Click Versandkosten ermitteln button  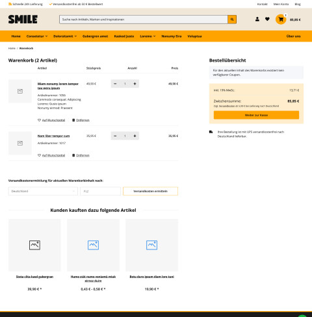(150, 191)
